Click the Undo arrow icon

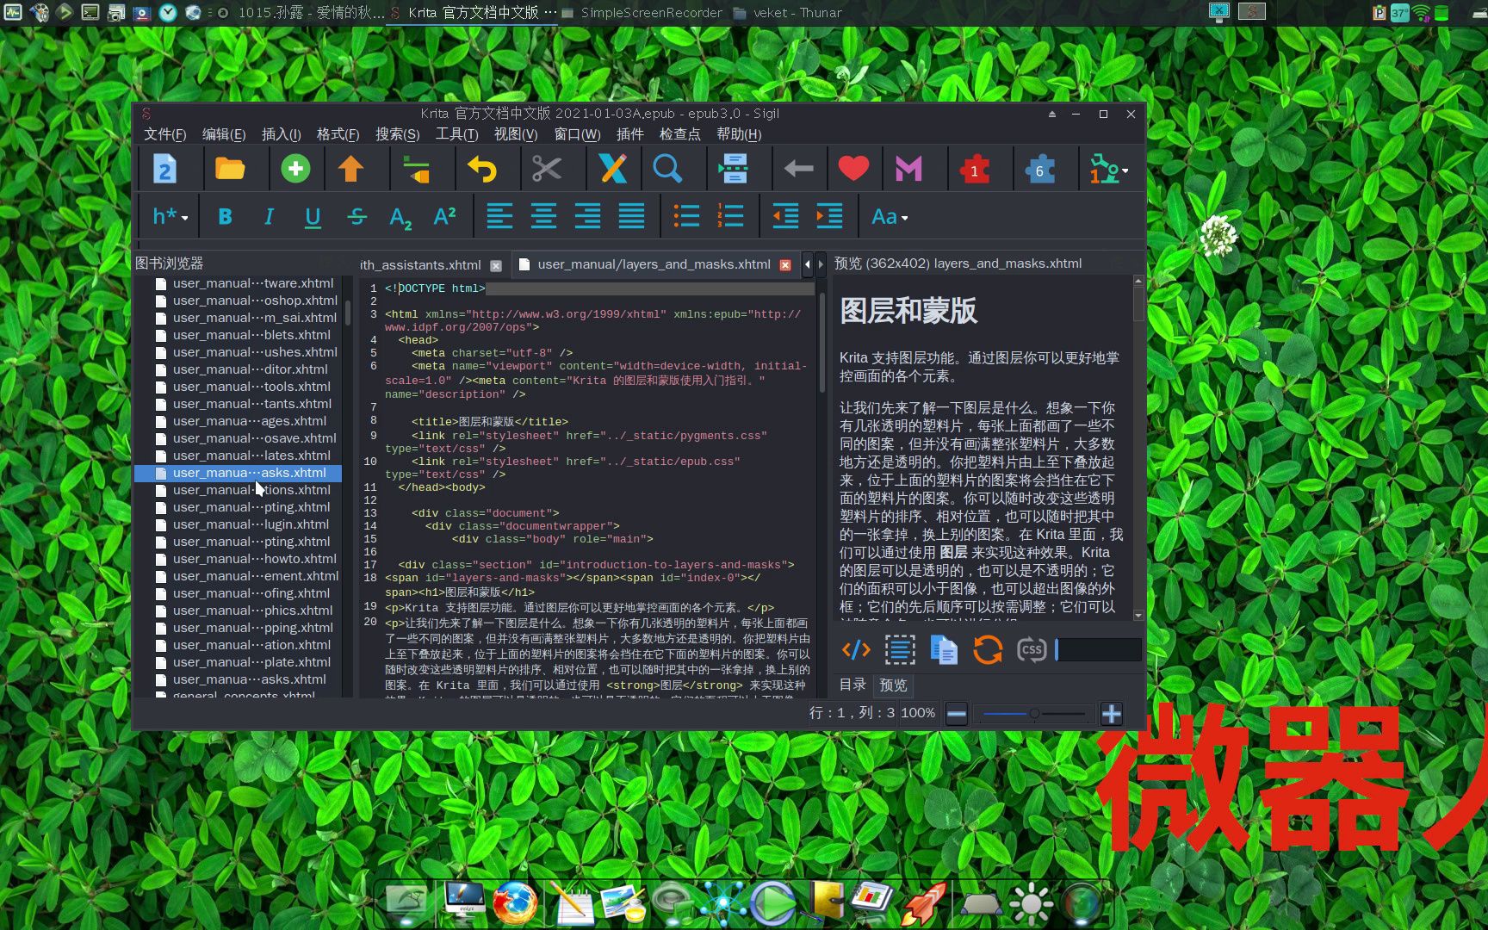482,169
